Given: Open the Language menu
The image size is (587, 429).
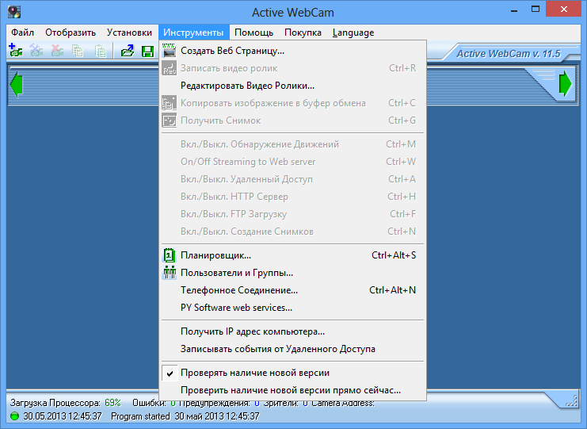Looking at the screenshot, I should (353, 33).
